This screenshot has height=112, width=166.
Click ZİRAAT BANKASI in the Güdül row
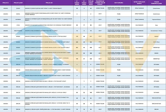click(x=139, y=14)
